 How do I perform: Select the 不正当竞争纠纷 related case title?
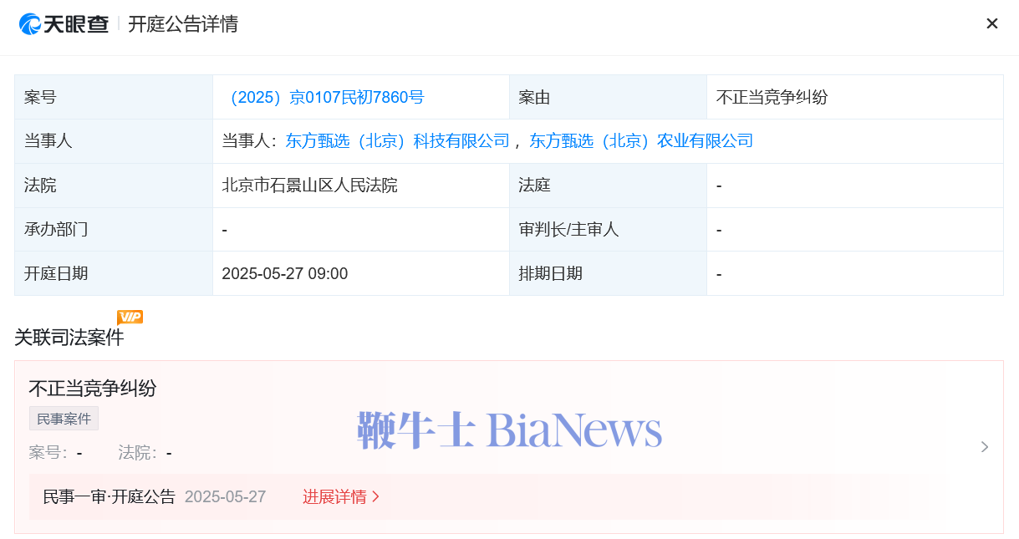(93, 388)
